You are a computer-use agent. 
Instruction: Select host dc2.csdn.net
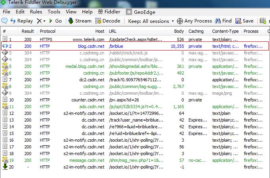pyautogui.click(x=92, y=80)
